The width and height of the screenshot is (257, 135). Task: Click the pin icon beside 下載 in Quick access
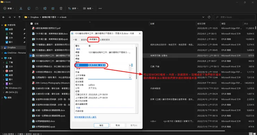[24, 34]
